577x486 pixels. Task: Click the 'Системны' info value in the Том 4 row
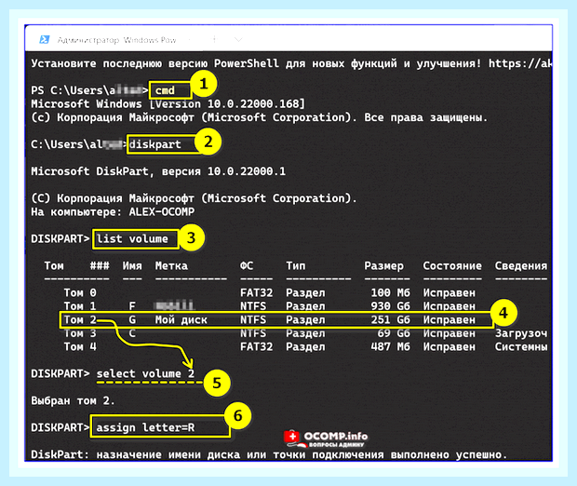click(521, 346)
